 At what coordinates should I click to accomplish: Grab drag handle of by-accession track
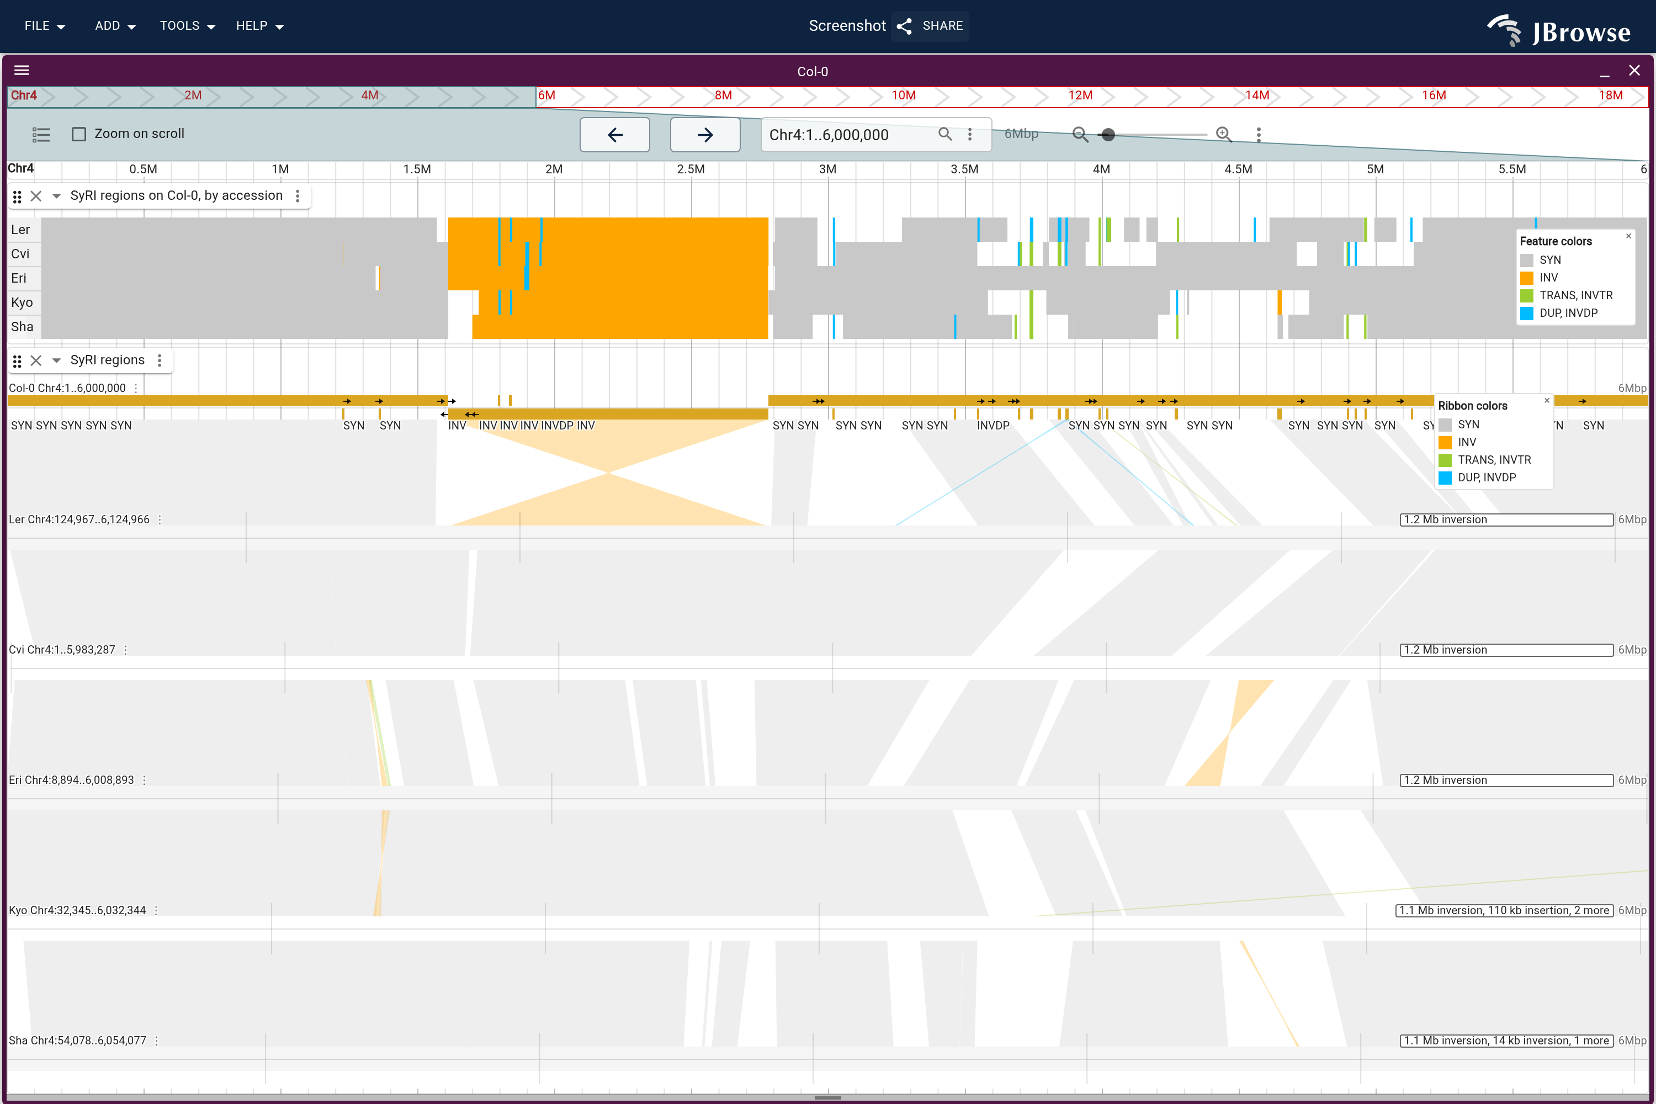[18, 197]
